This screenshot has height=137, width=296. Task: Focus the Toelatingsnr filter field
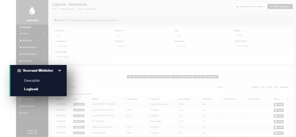point(83,46)
